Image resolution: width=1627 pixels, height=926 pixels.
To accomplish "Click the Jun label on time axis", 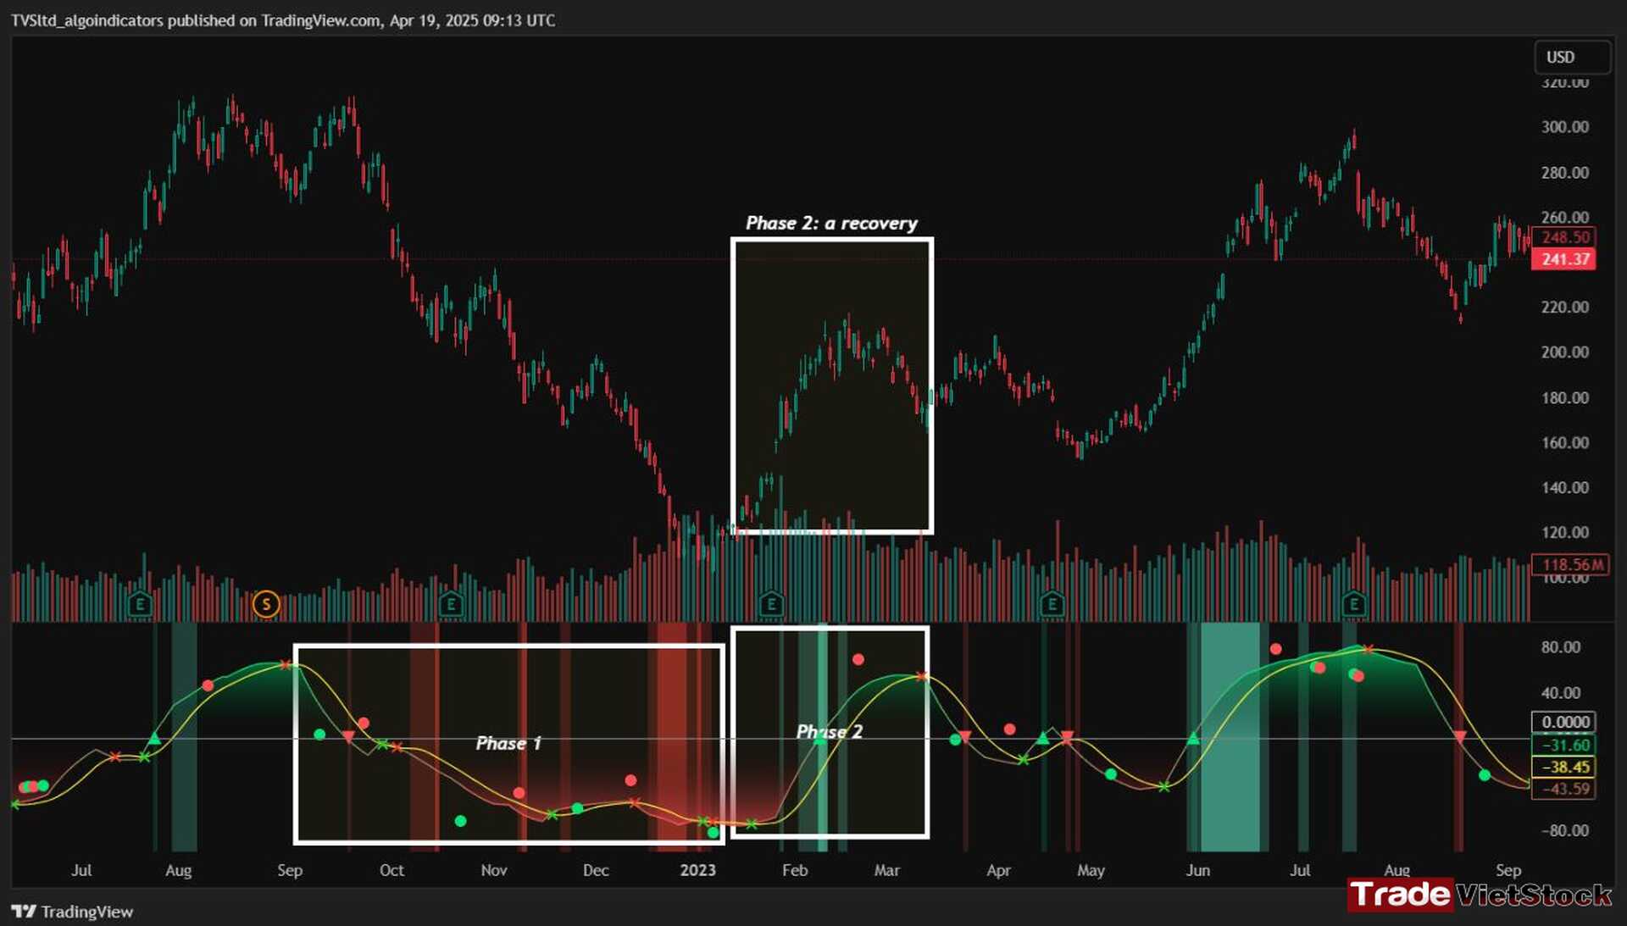I will click(1198, 870).
